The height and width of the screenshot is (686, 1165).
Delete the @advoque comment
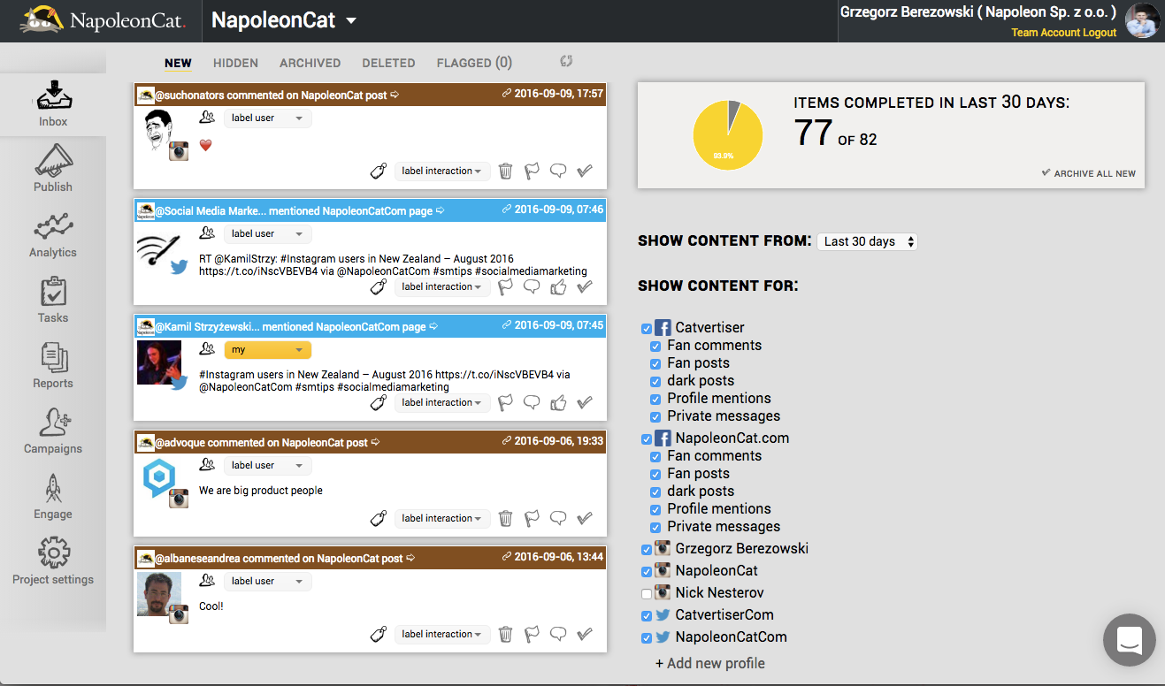point(505,518)
